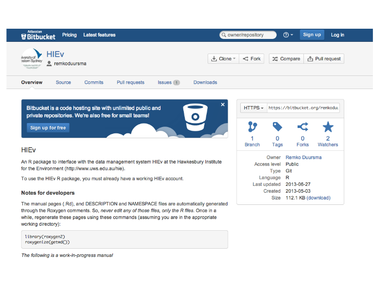Click the size download link

point(318,198)
